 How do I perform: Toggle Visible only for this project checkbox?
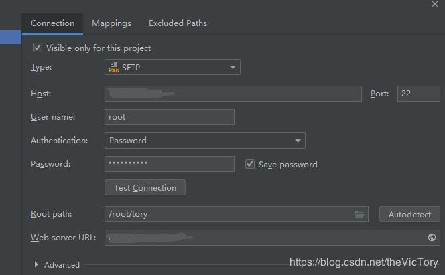(x=38, y=48)
